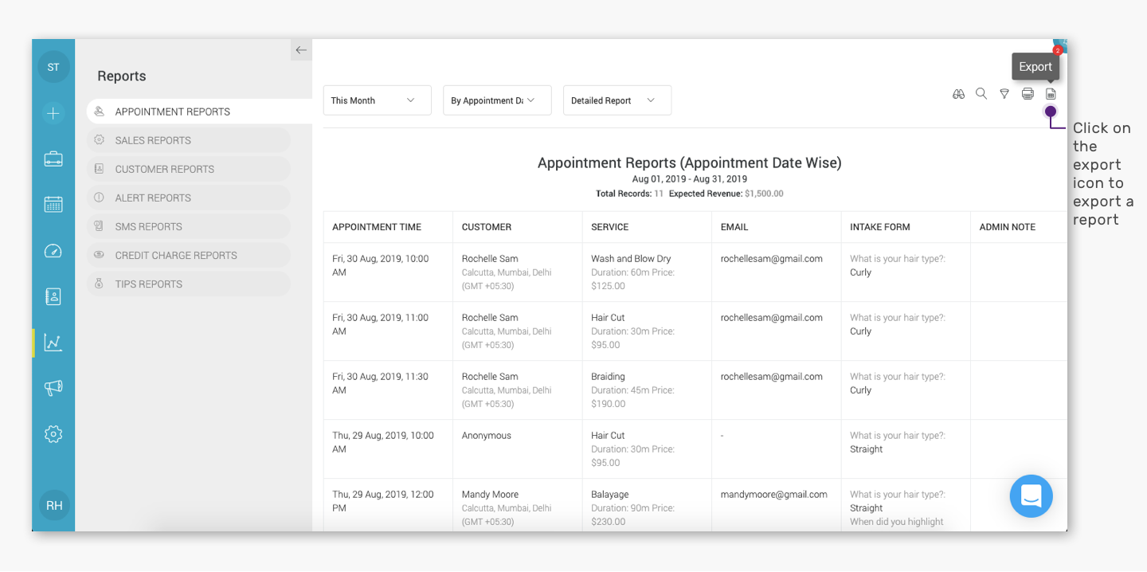Select Customer Reports menu item

[189, 169]
